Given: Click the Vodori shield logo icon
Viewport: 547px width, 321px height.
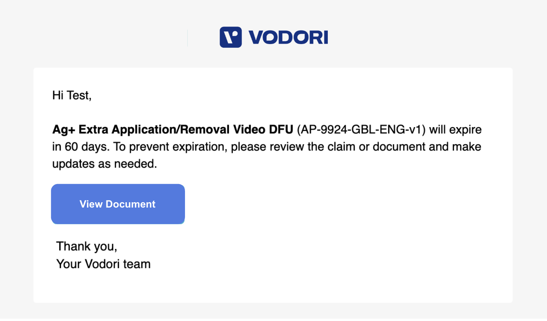Looking at the screenshot, I should (x=231, y=37).
